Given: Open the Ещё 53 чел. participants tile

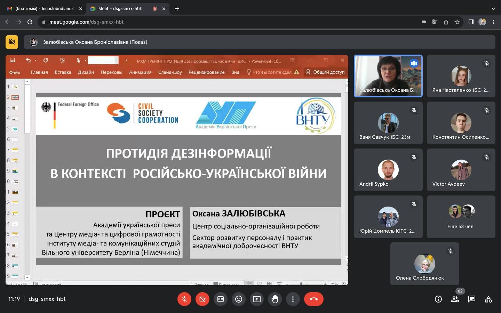Looking at the screenshot, I should 461,217.
